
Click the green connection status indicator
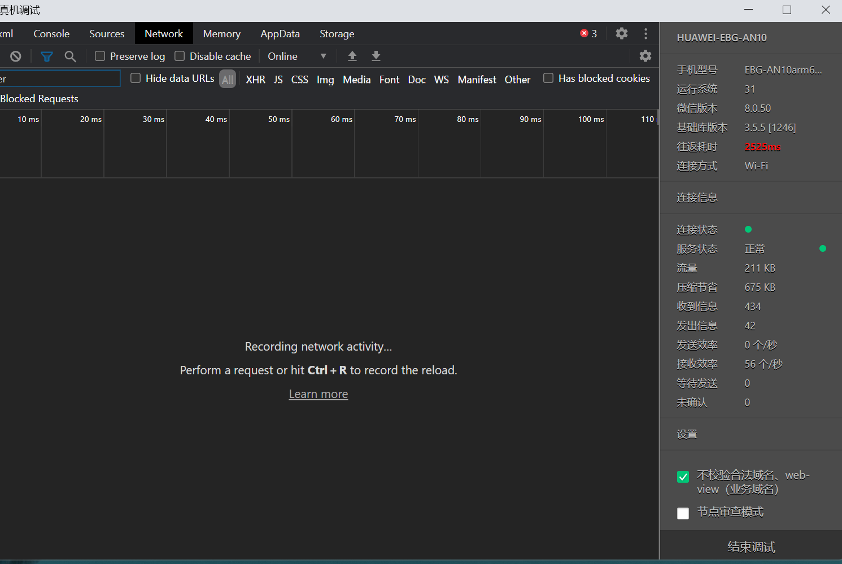point(748,229)
